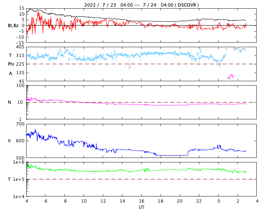Click the chart title date range text
Viewport: 262px width, 210px height.
(141, 5)
